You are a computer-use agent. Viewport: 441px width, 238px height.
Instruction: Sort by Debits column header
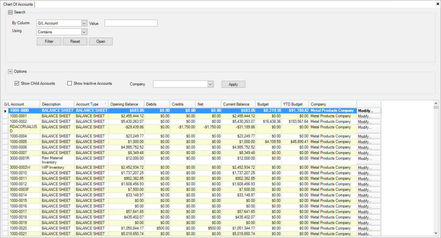pos(157,104)
